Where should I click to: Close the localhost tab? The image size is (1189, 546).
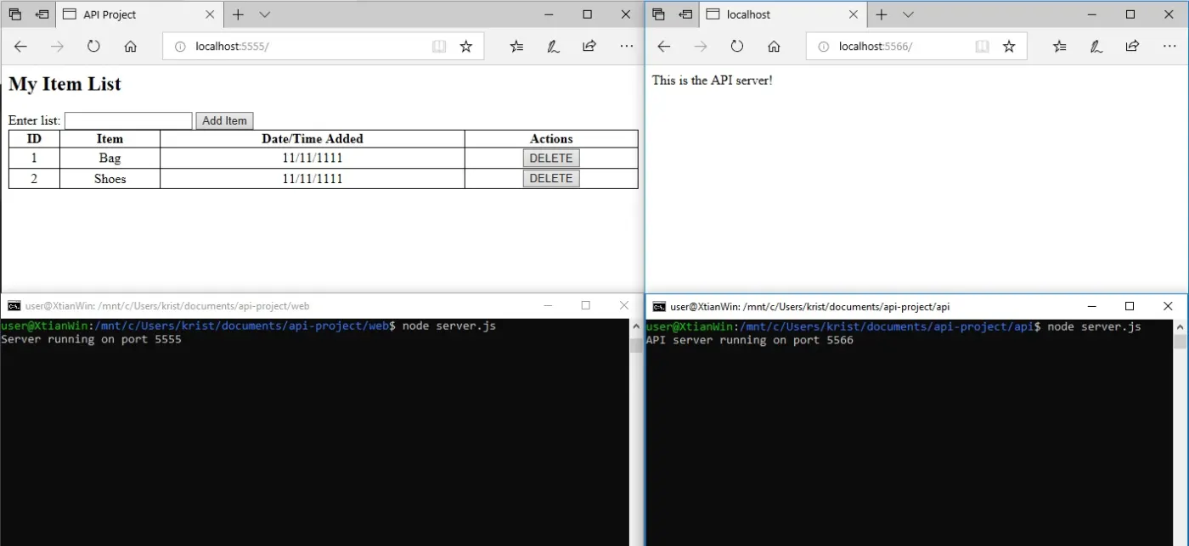854,14
